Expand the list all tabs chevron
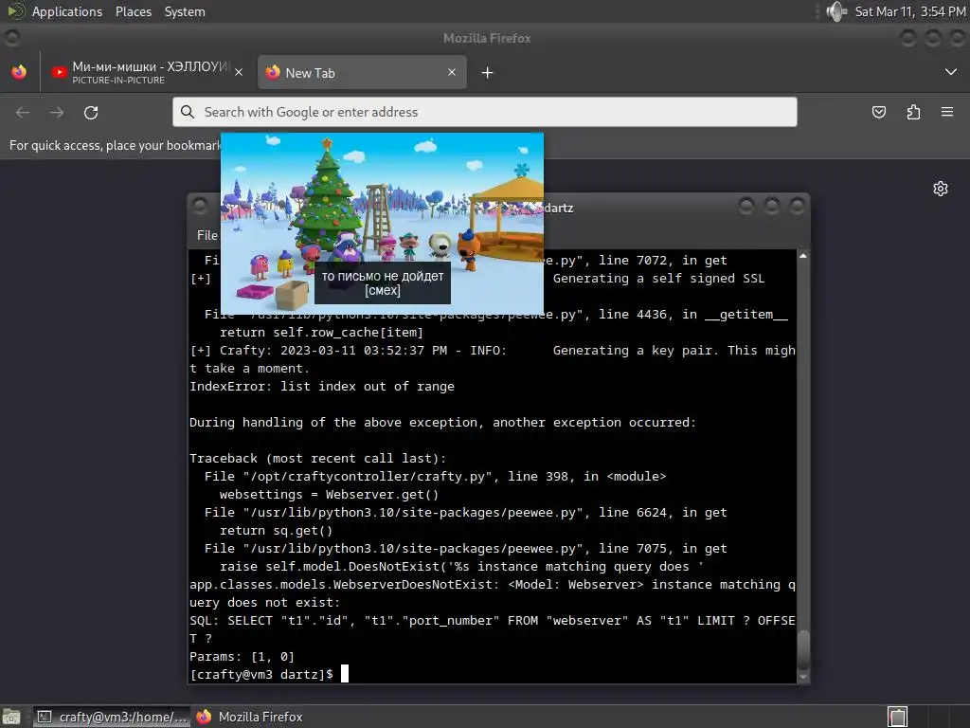The width and height of the screenshot is (970, 728). click(951, 72)
